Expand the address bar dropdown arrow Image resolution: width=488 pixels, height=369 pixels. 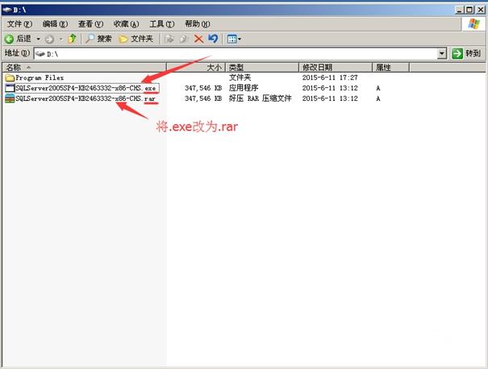pyautogui.click(x=442, y=53)
